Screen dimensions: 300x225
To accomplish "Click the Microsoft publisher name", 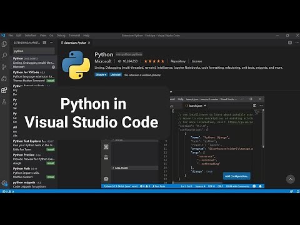I will point(103,61).
